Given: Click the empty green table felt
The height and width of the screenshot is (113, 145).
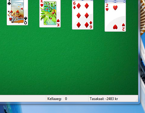Looking at the screenshot, I should tap(69, 63).
